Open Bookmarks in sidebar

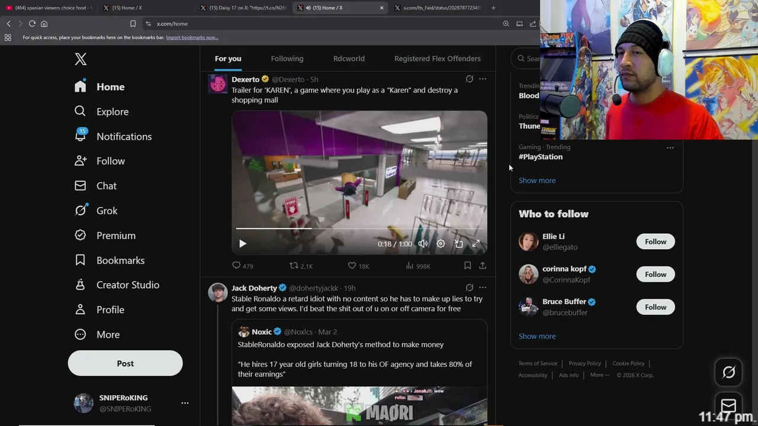coord(110,260)
